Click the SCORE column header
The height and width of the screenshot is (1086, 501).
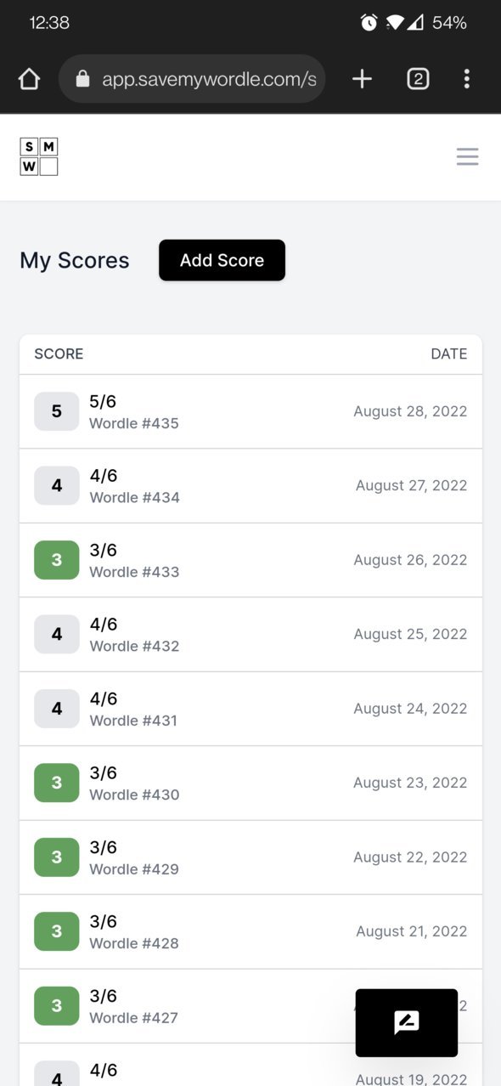59,354
